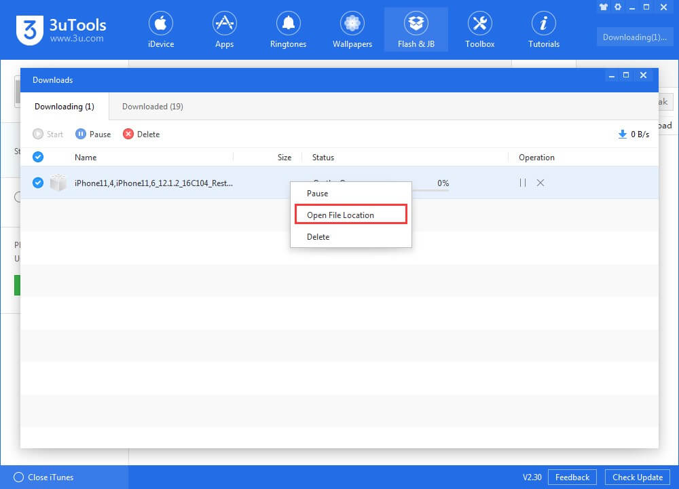Open the Wallpapers section

coord(352,30)
